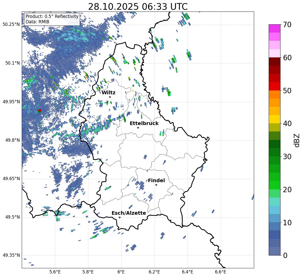The image size is (303, 277).
Task: Click the bright red colorbar segment near 50
Action: tap(274, 86)
